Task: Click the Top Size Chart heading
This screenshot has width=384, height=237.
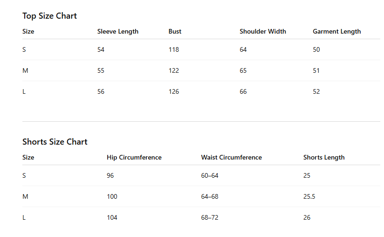Action: (x=49, y=16)
